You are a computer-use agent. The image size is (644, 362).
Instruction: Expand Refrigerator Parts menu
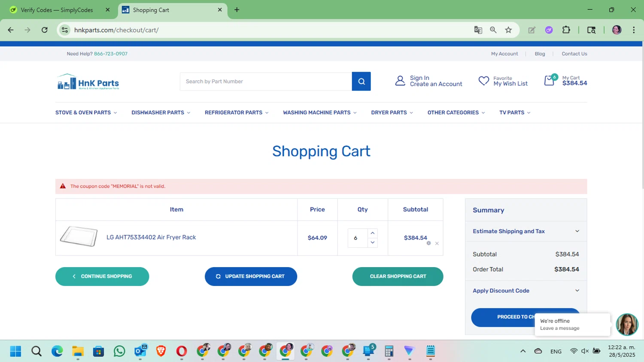coord(237,113)
